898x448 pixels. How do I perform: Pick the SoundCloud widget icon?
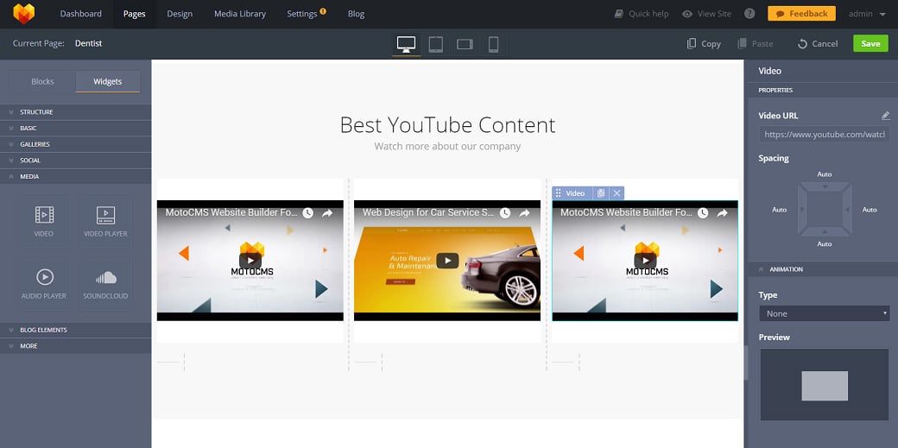tap(105, 284)
